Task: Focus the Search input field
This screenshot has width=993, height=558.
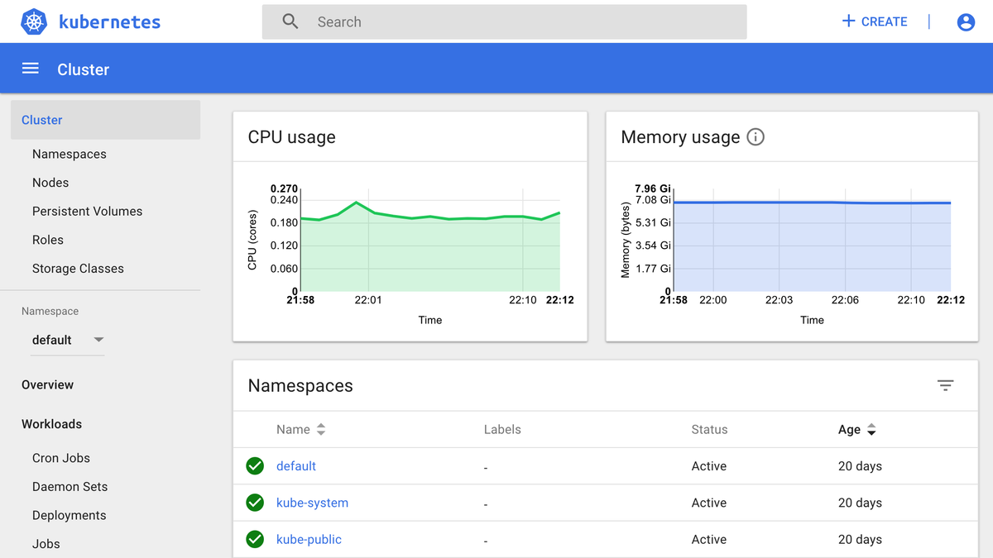Action: pyautogui.click(x=521, y=22)
